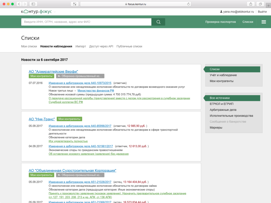Choose ЕГРЮЛ и ЕГРИП source filter

221,104
